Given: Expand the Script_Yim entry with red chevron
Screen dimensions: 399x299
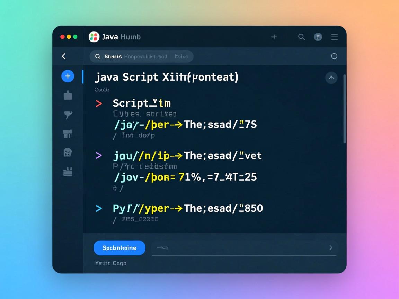Looking at the screenshot, I should click(99, 103).
